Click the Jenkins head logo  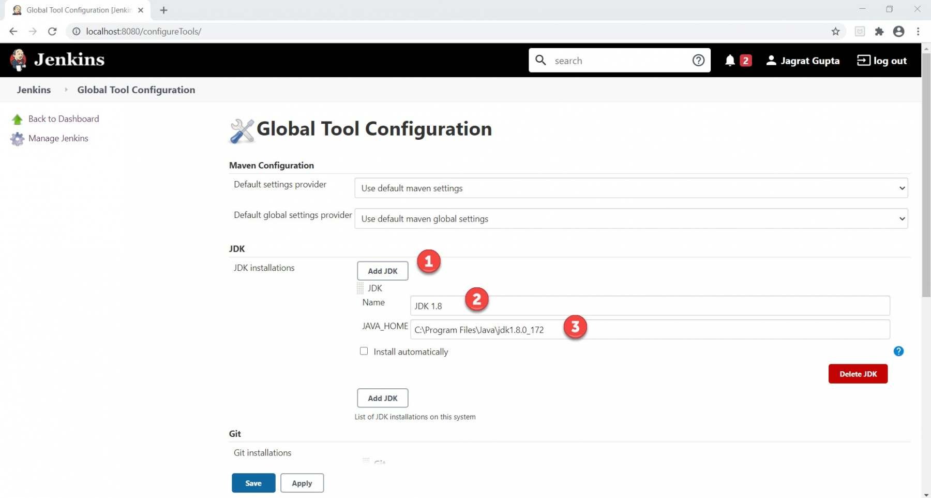pyautogui.click(x=19, y=60)
